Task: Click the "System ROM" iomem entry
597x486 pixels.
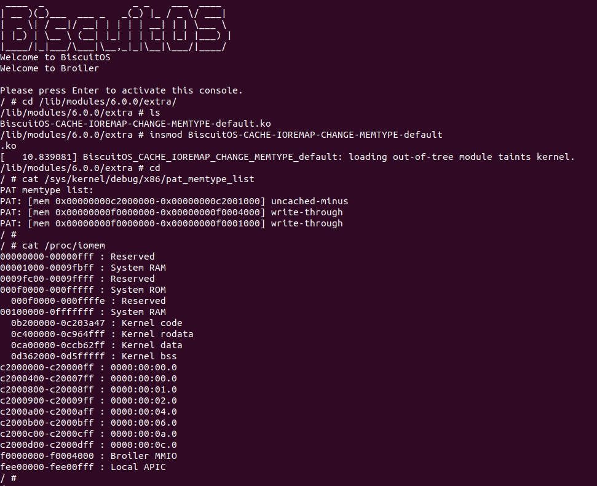Action: pyautogui.click(x=82, y=290)
